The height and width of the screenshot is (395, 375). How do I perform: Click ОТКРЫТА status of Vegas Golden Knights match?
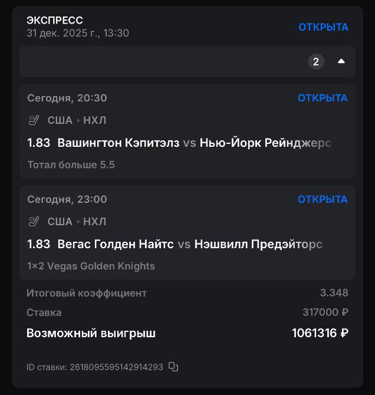pyautogui.click(x=323, y=199)
